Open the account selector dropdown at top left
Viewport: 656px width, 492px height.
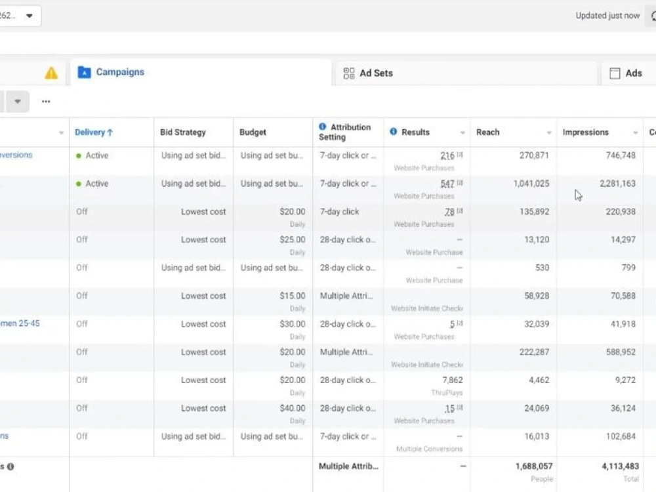(29, 15)
